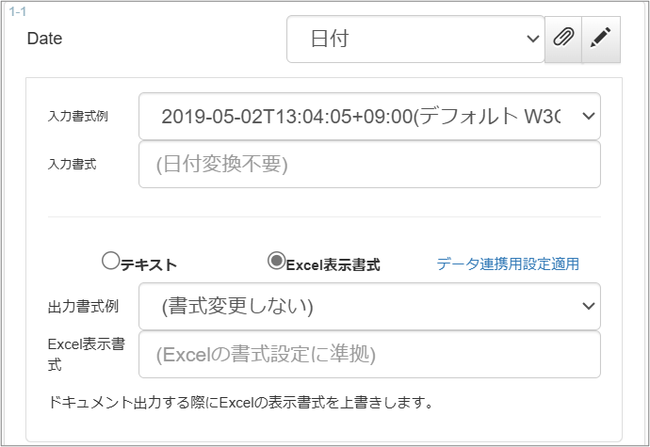This screenshot has width=650, height=447.
Task: Click the データ連携用設定適用 link
Action: [x=508, y=264]
